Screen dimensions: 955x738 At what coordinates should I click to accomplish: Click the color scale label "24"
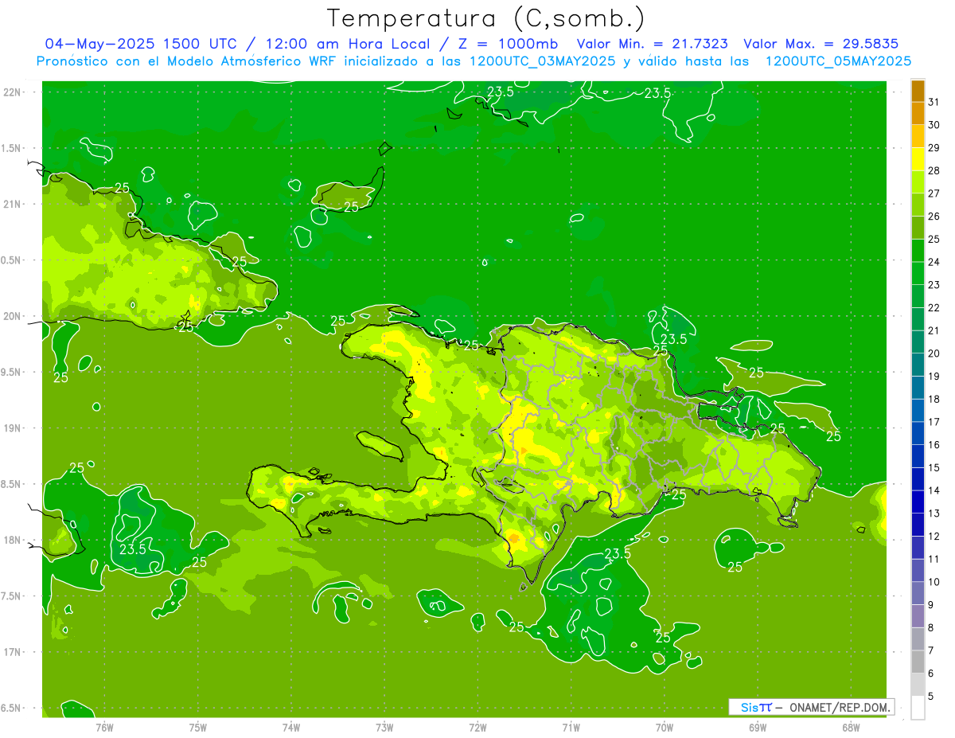(934, 261)
